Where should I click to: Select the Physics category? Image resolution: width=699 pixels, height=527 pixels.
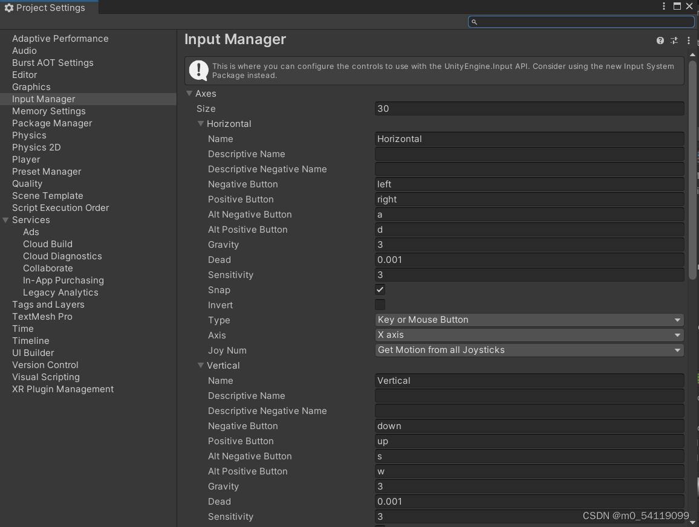pos(29,135)
